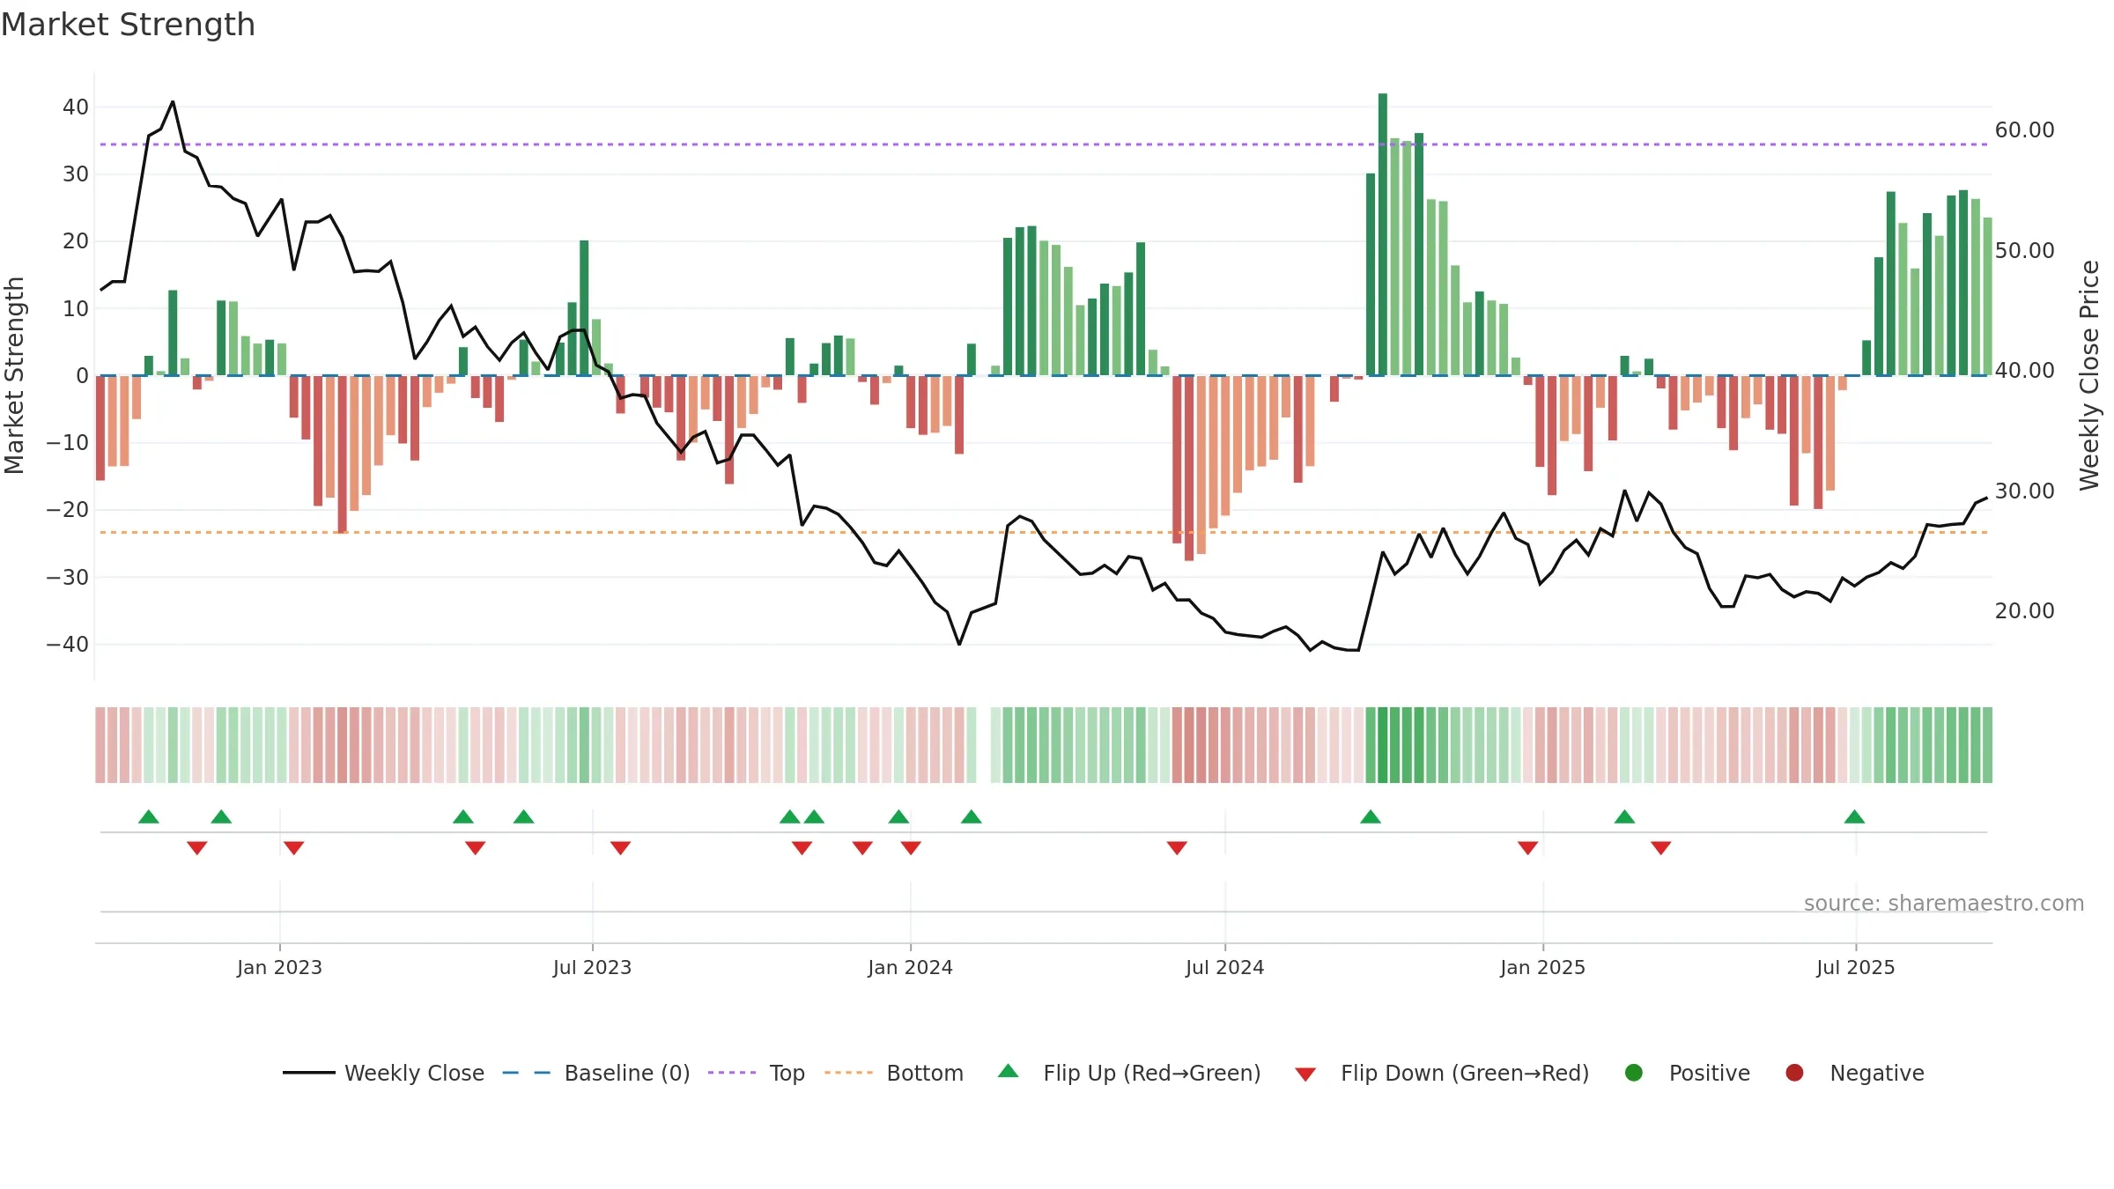Click the Jul 2025 axis label
The height and width of the screenshot is (1189, 2114).
[x=1856, y=967]
